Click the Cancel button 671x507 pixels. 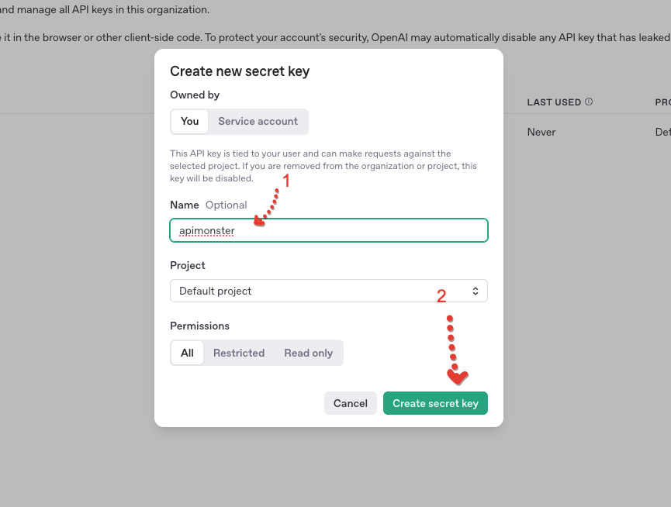[x=351, y=403]
